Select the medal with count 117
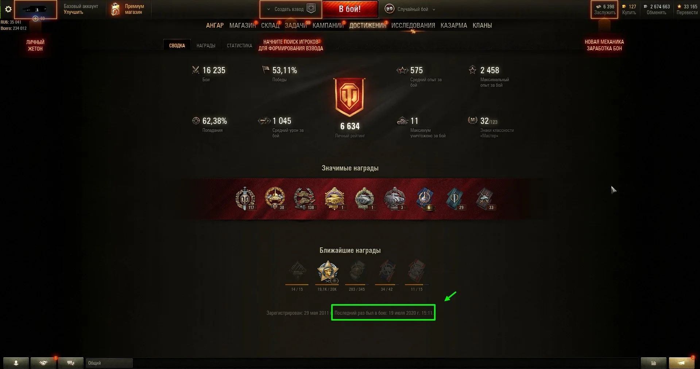The height and width of the screenshot is (369, 700). (245, 199)
